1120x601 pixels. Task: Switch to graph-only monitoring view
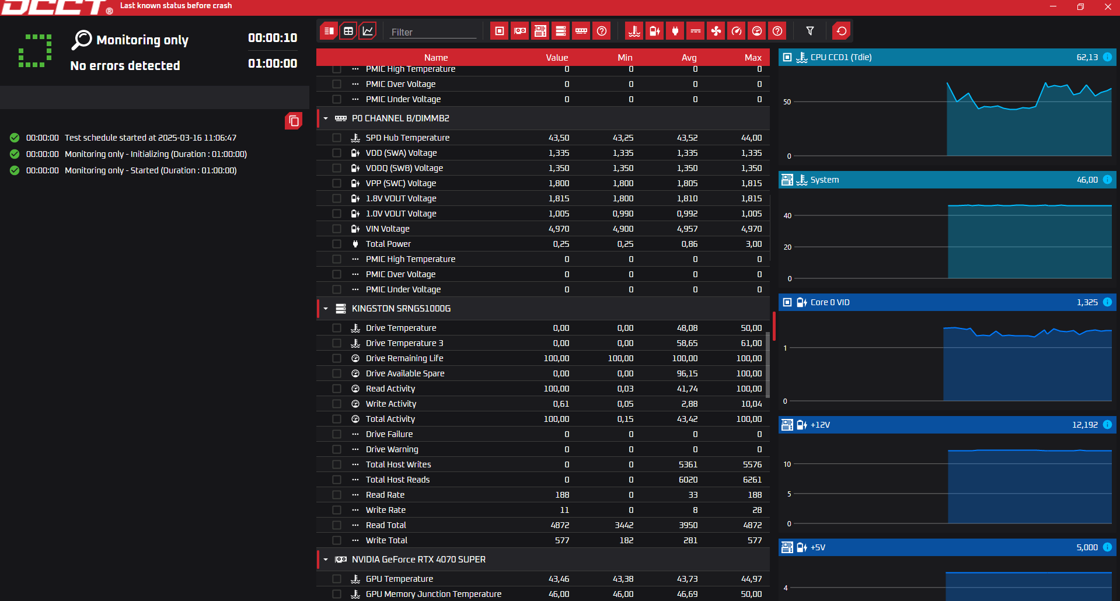[368, 31]
